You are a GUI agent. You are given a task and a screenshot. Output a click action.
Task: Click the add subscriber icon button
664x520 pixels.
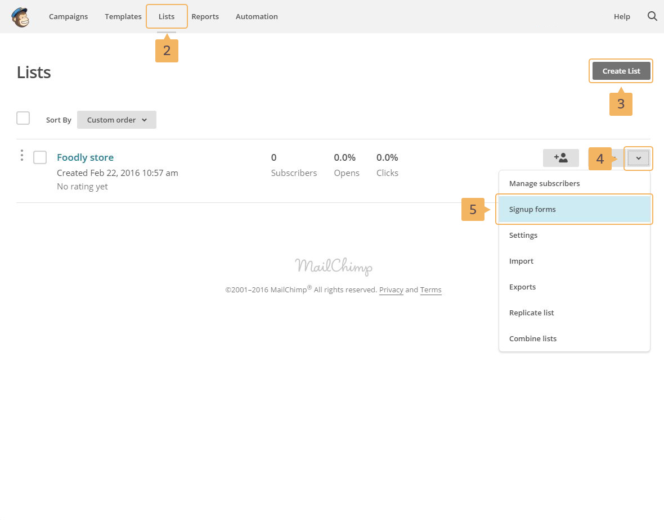click(x=560, y=158)
